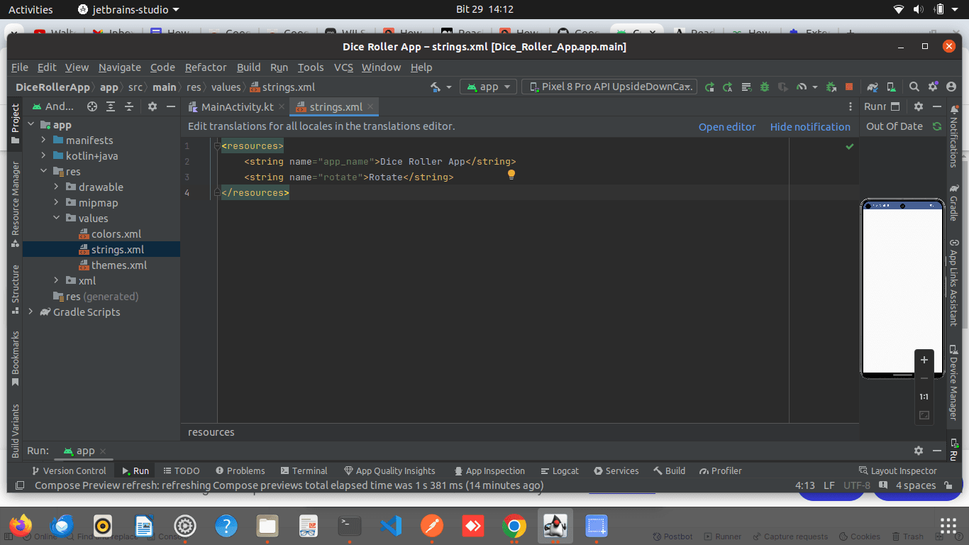Open Firefox from the Ubuntu dock
The width and height of the screenshot is (969, 545).
pyautogui.click(x=21, y=526)
